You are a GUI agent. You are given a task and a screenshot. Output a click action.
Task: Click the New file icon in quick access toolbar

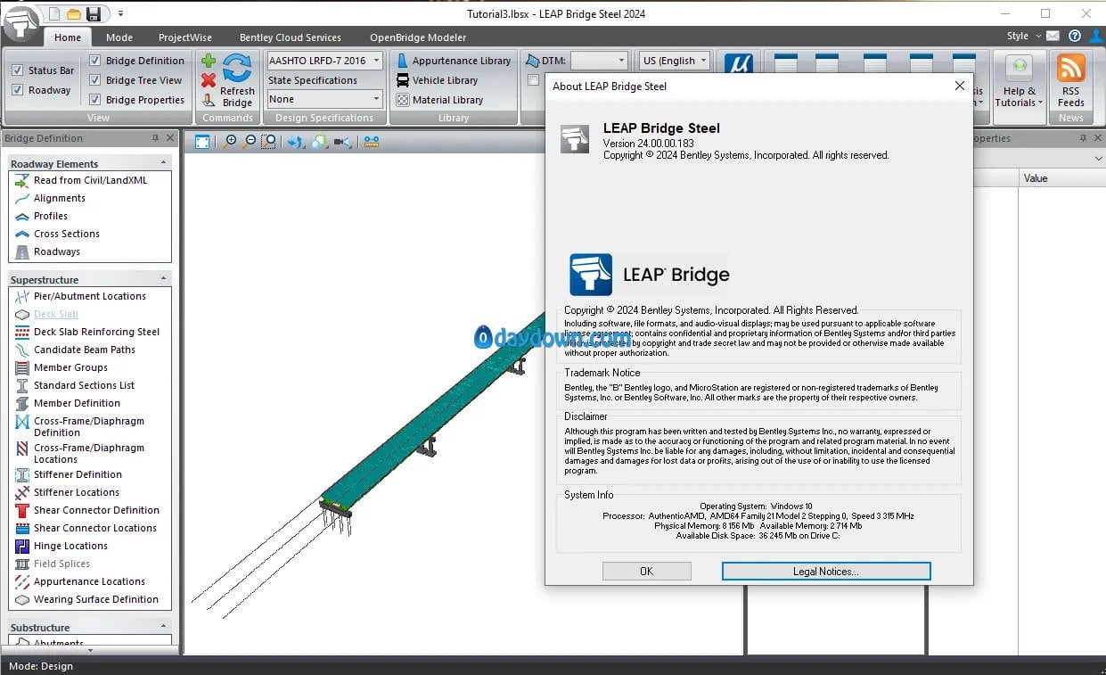click(55, 13)
